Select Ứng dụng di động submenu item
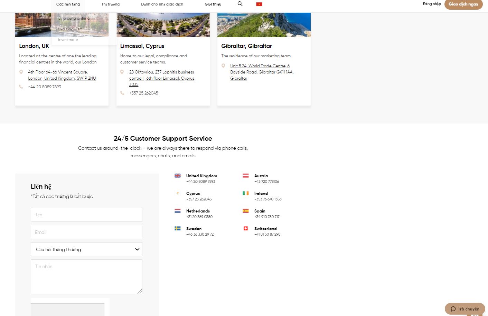 74,18
